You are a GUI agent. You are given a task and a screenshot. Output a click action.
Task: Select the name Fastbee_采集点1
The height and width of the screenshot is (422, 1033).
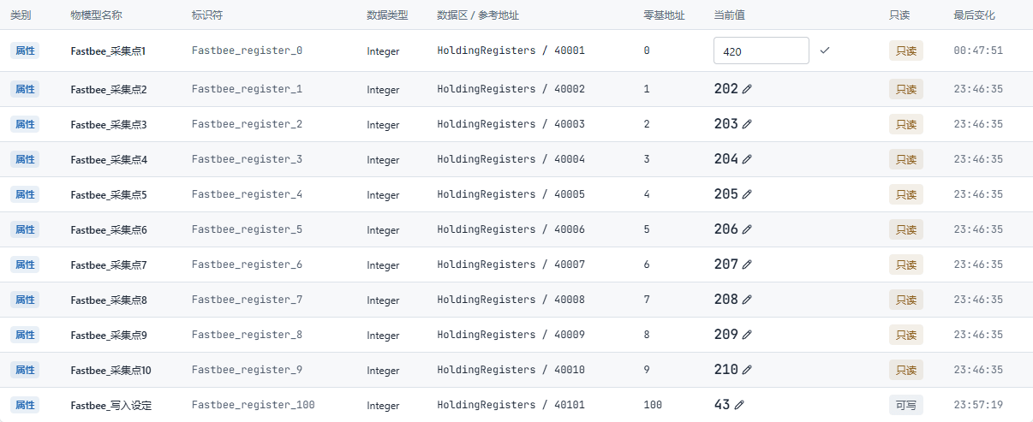click(109, 51)
